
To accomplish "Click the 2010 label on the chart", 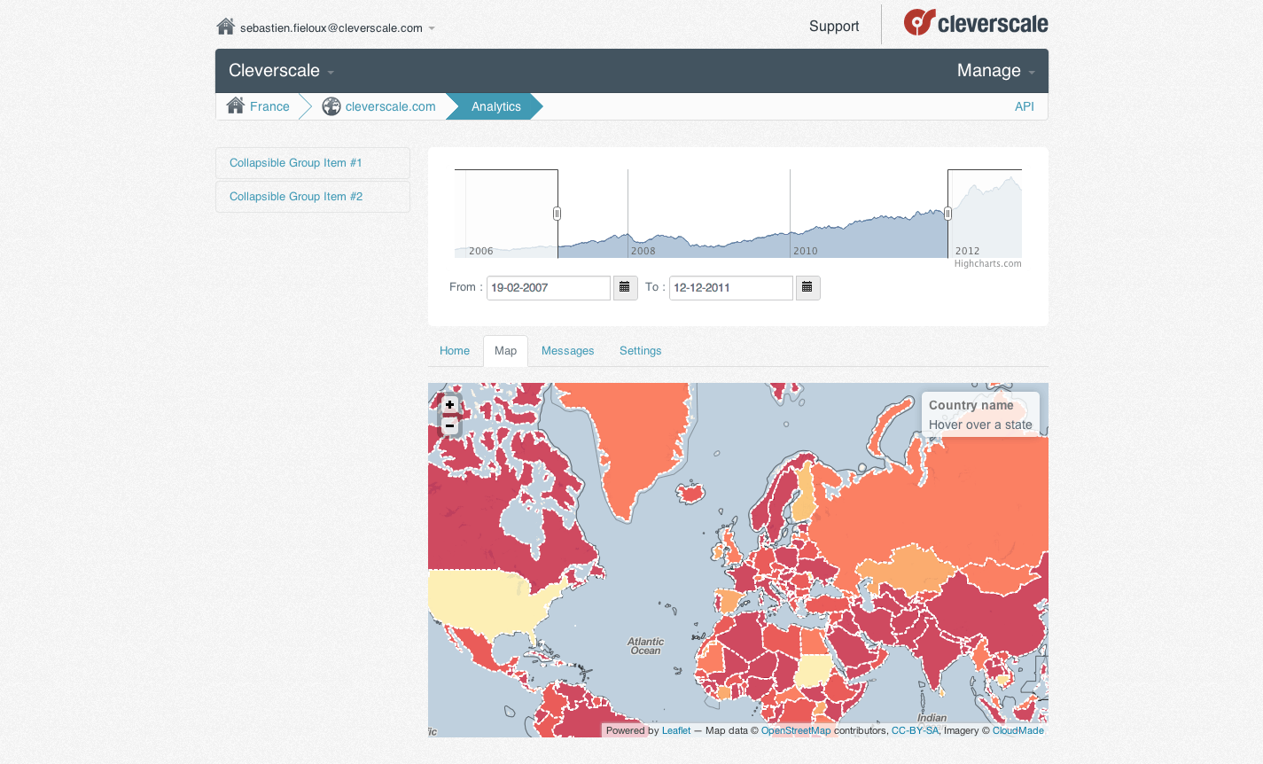I will [806, 251].
